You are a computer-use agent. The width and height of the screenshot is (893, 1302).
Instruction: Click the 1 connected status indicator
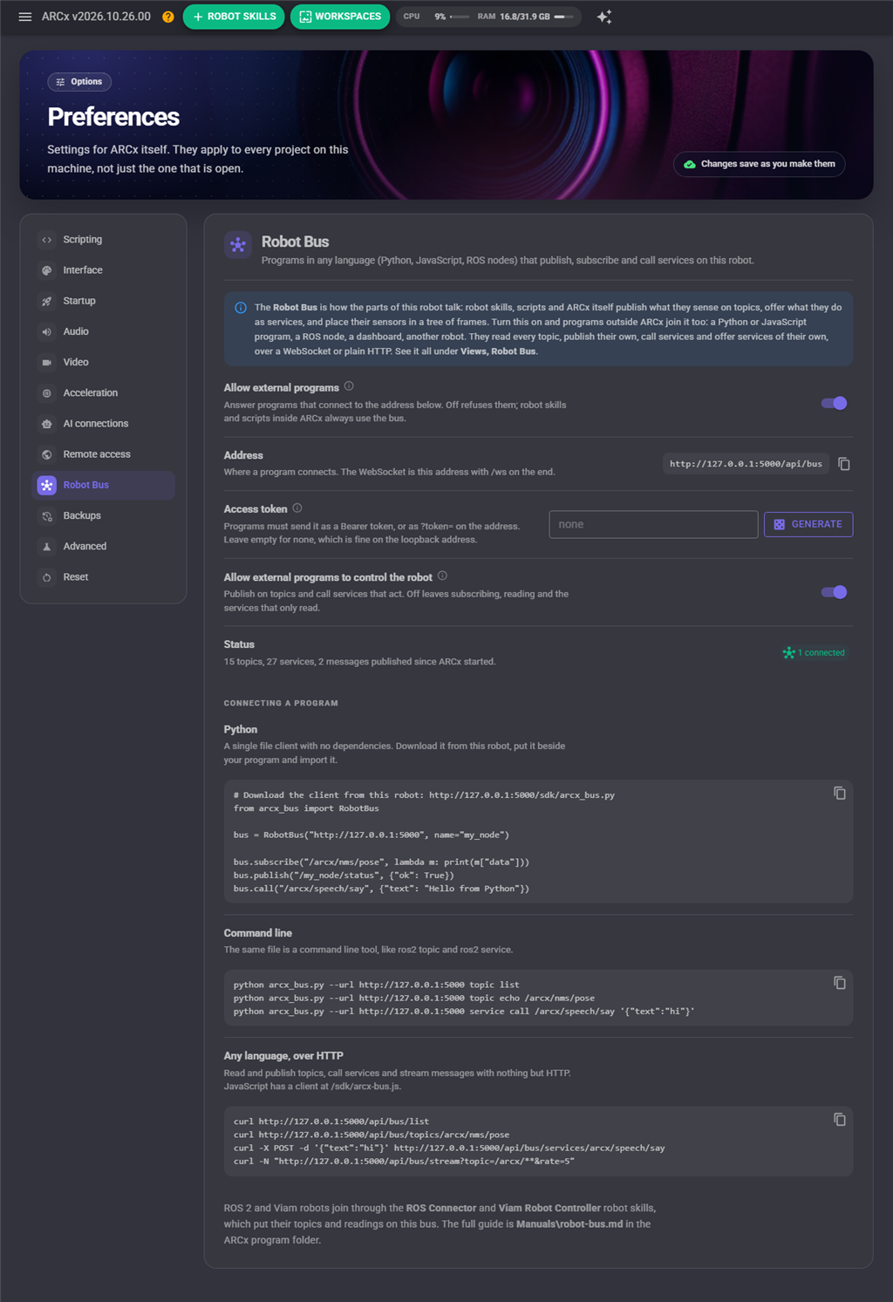(x=814, y=652)
